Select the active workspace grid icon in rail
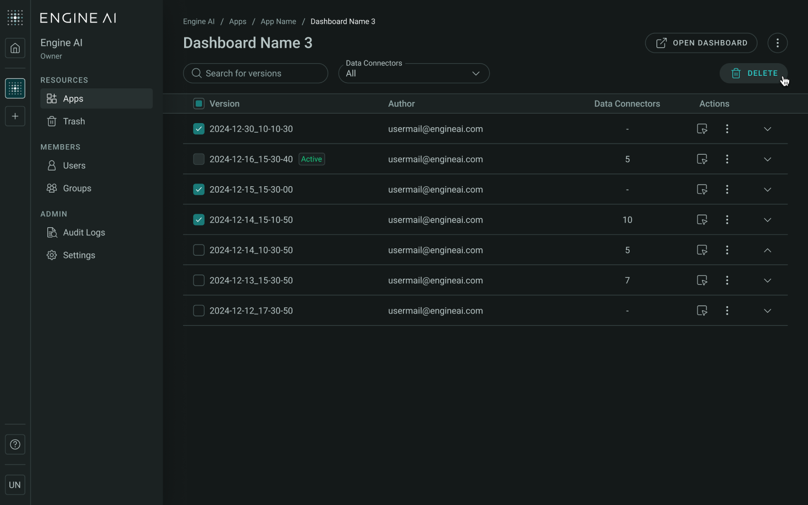 coord(15,88)
